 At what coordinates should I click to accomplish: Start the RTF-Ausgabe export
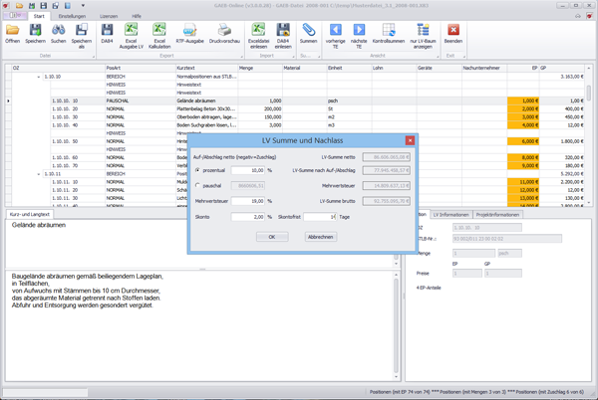coord(189,34)
